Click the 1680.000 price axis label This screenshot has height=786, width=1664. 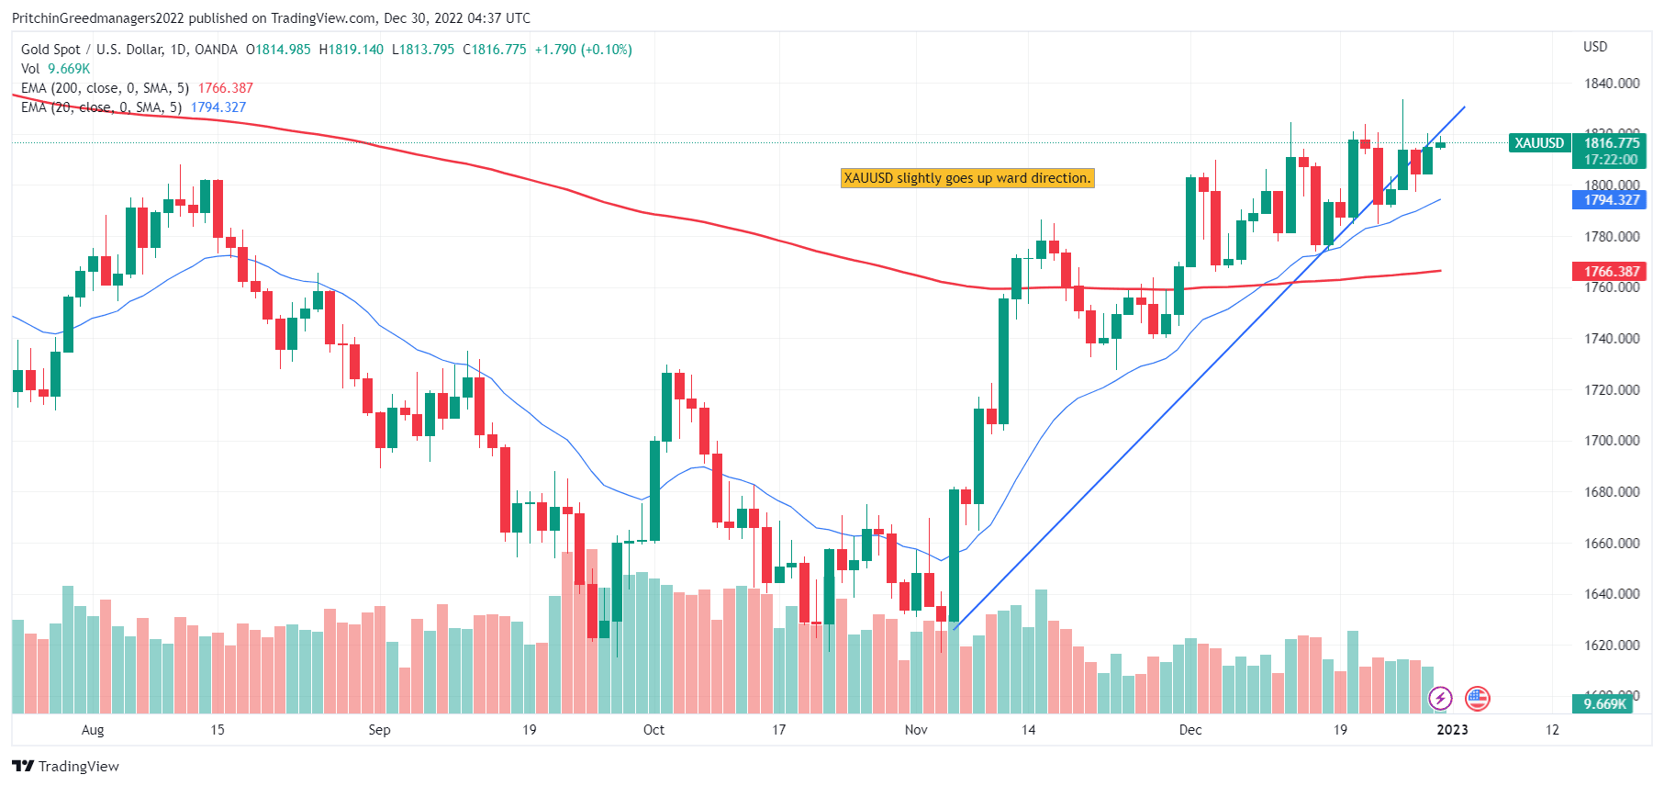(x=1612, y=492)
